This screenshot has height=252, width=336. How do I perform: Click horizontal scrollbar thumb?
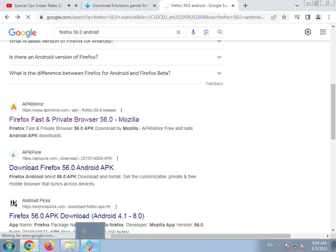(201, 236)
